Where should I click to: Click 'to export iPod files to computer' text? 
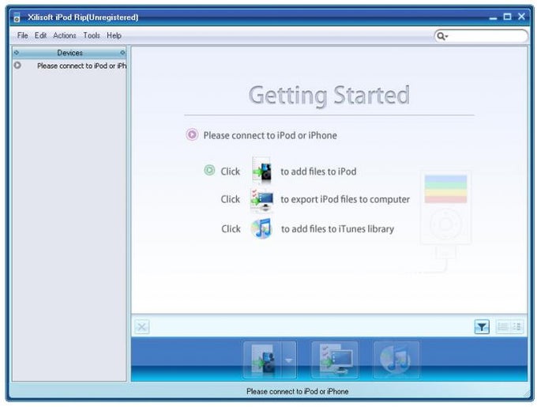(x=345, y=199)
